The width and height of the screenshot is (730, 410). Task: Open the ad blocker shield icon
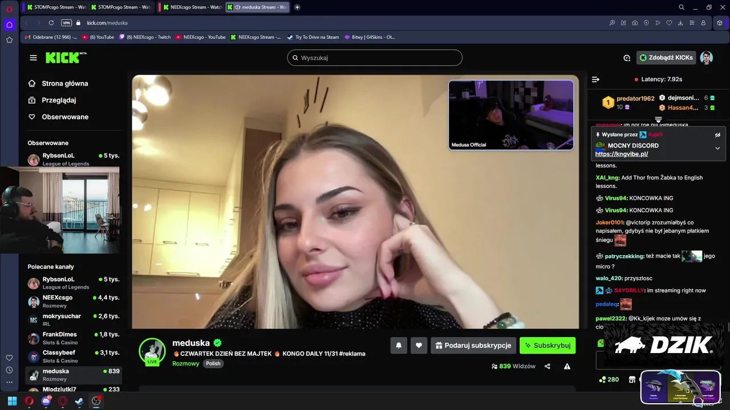click(x=646, y=23)
